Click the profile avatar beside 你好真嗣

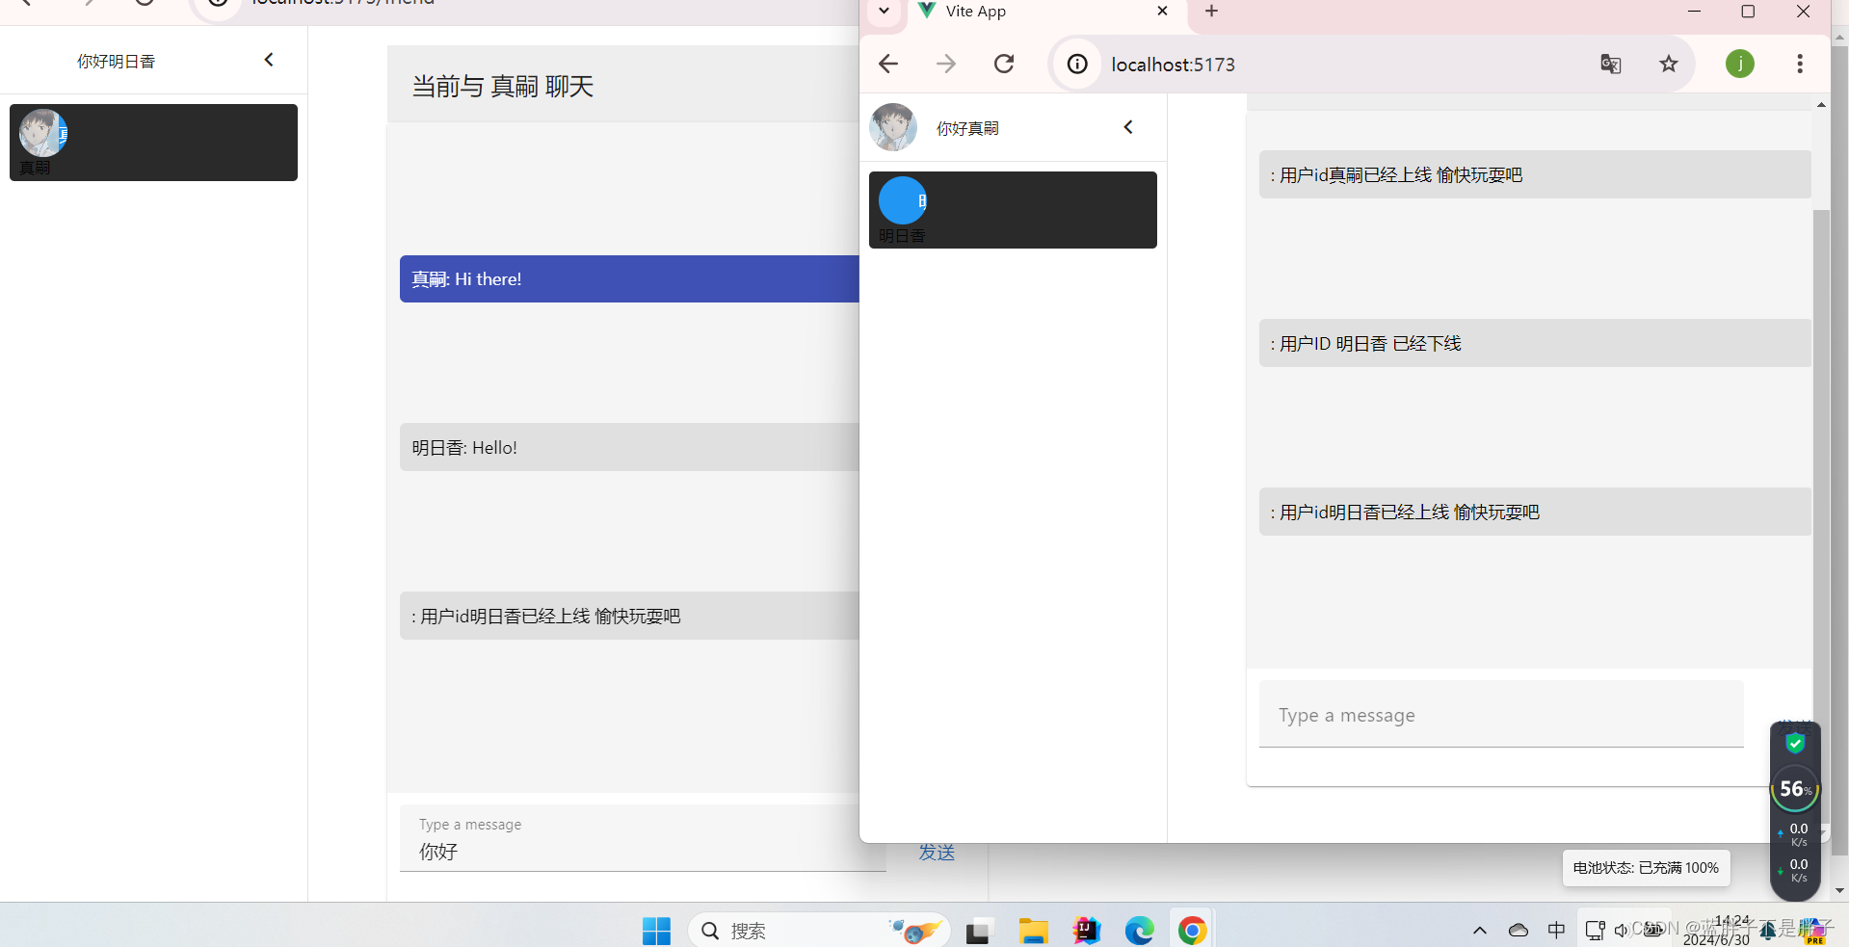point(893,127)
